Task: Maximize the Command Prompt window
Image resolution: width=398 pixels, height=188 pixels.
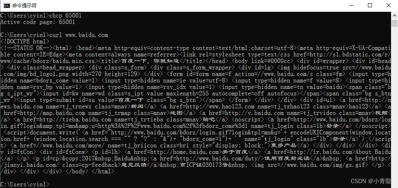Action: point(370,6)
